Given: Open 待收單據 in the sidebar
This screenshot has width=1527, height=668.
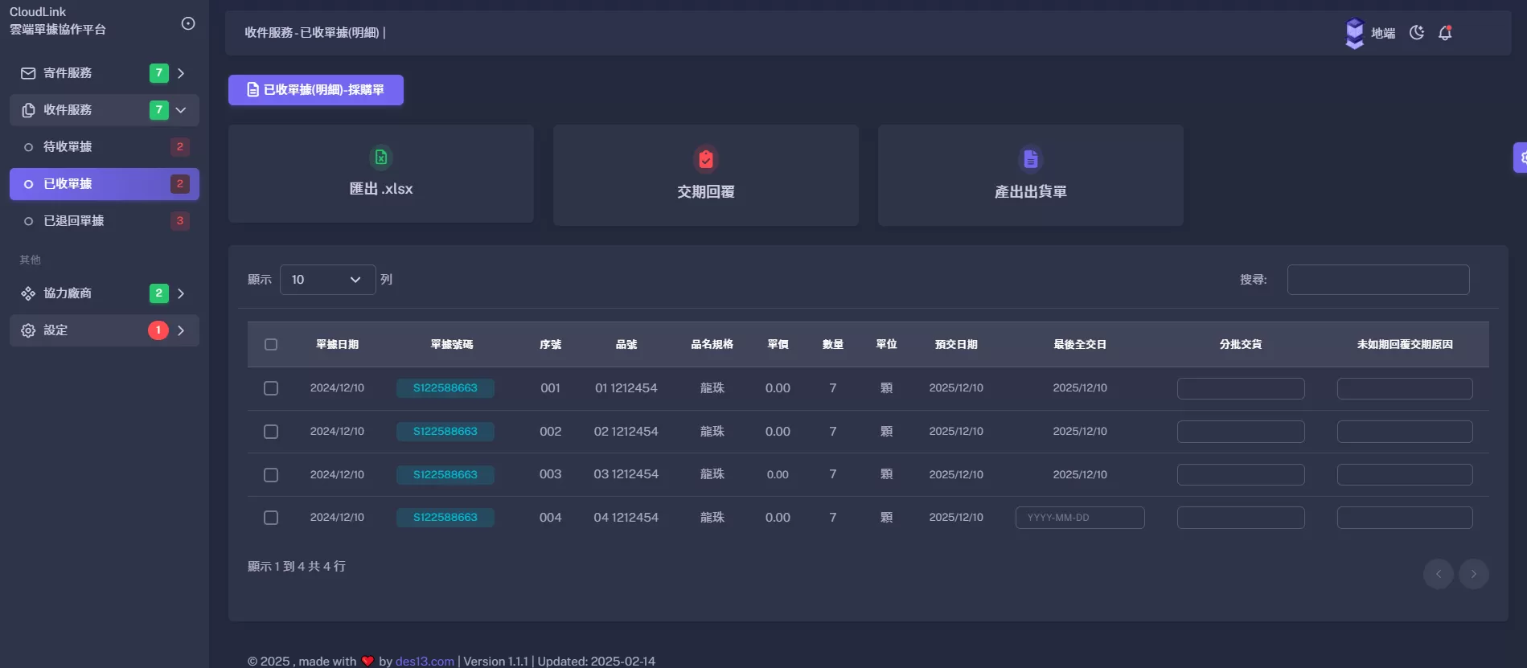Looking at the screenshot, I should 68,147.
